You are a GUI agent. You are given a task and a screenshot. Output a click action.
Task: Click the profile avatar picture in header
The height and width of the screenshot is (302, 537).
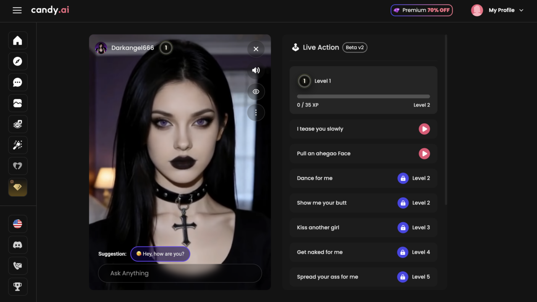[477, 10]
